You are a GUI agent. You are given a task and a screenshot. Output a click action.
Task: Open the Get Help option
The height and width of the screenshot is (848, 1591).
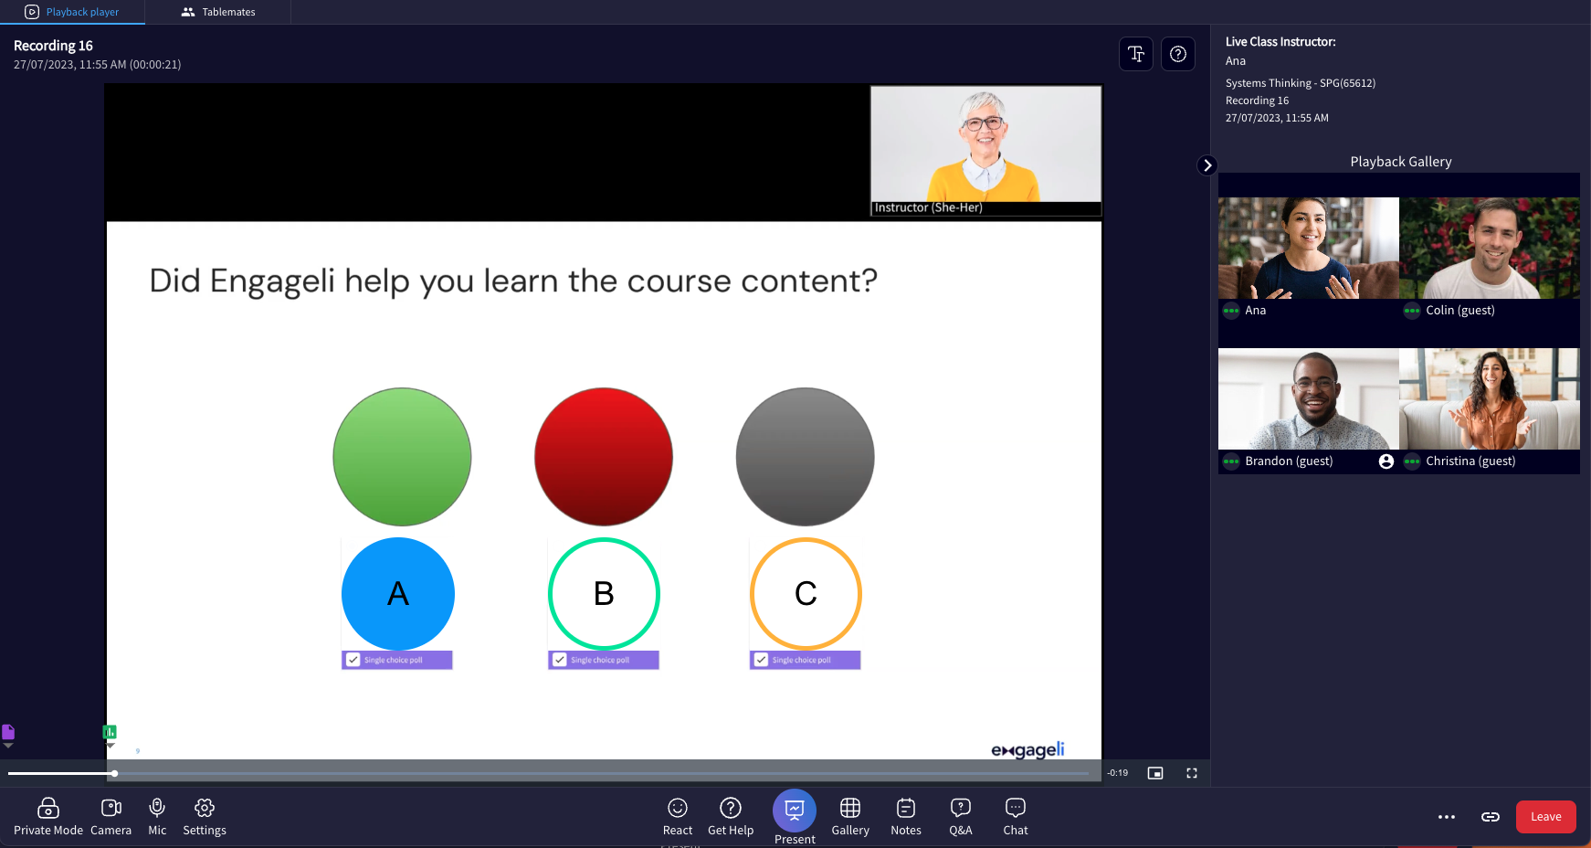point(730,816)
